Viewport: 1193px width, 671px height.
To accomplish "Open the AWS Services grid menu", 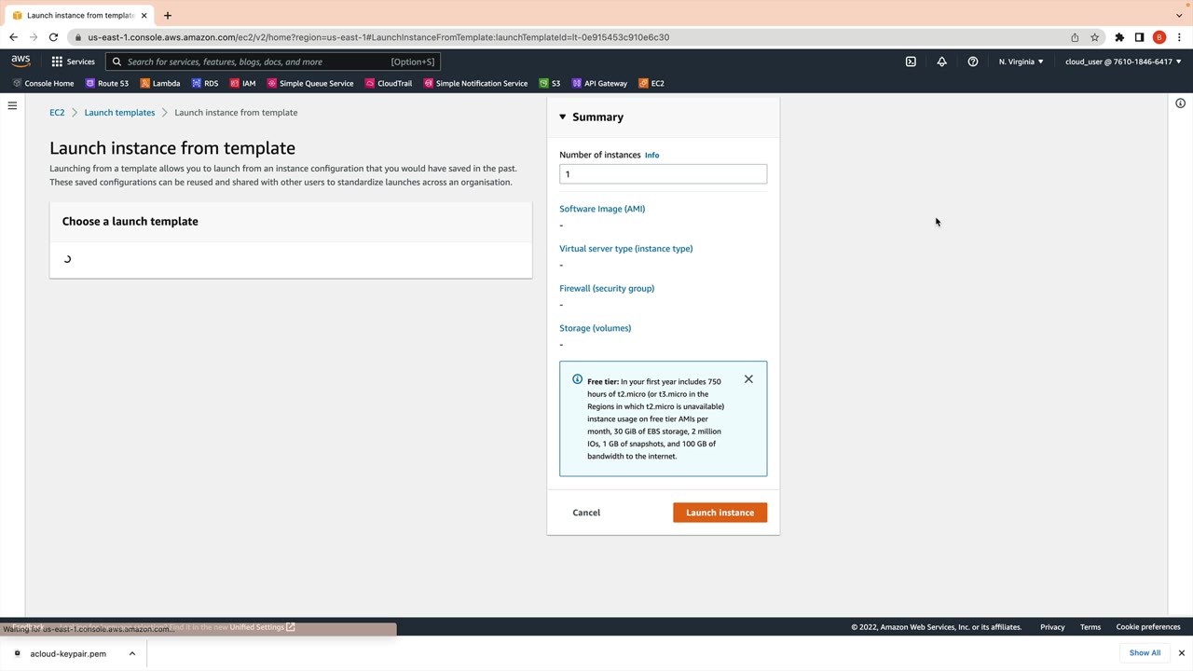I will click(73, 62).
